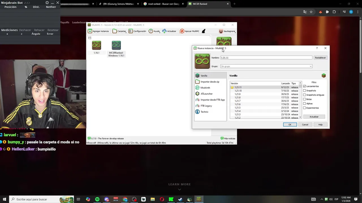Open a new browser tab

[234, 4]
